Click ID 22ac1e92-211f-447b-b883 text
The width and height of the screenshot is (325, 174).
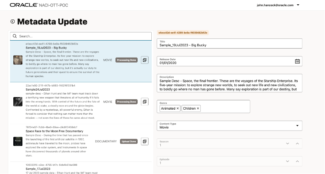pos(50,86)
